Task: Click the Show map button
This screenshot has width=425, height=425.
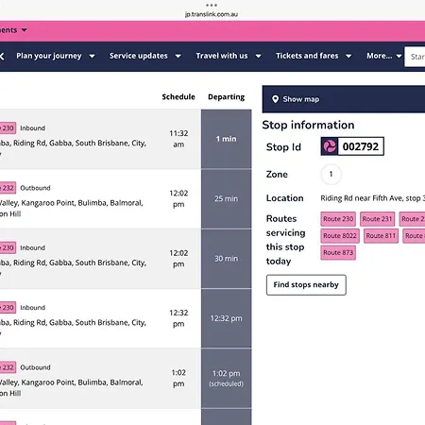Action: coord(344,99)
